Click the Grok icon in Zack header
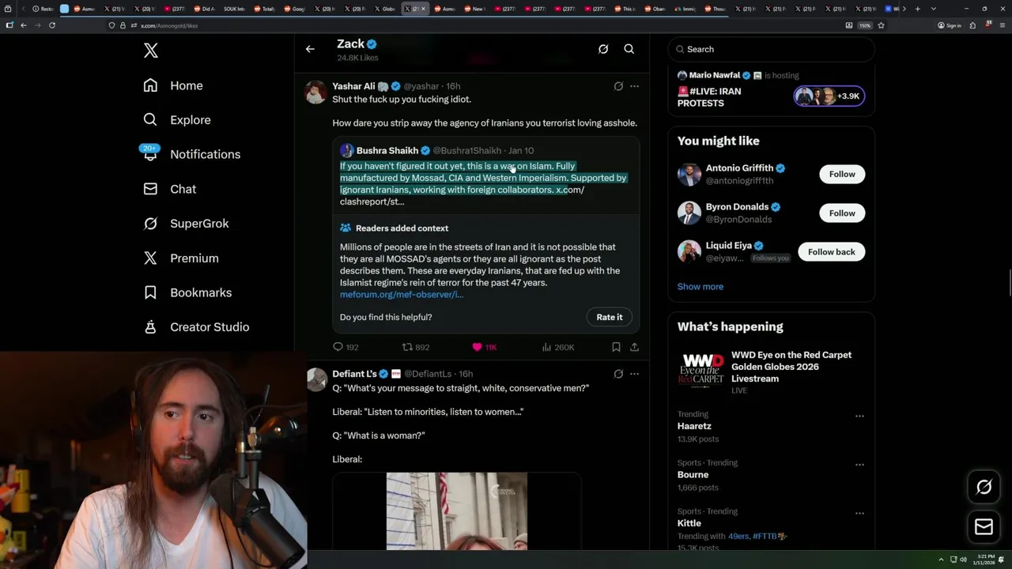Image resolution: width=1012 pixels, height=569 pixels. 603,49
